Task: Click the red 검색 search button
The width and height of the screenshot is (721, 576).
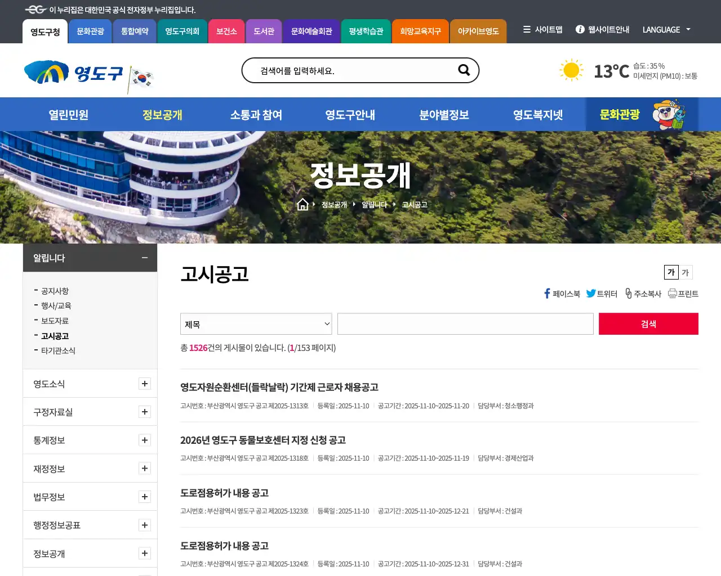Action: [648, 323]
